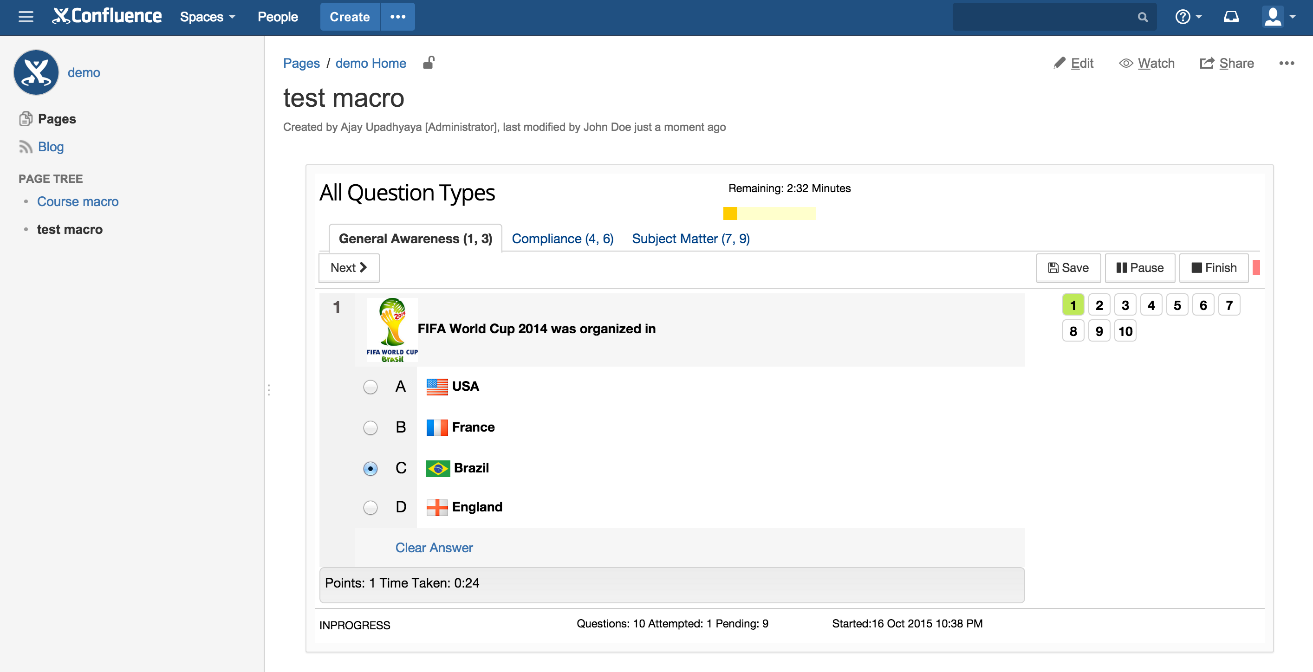Screen dimensions: 1313x672
Task: Select the England answer radio button
Action: pos(370,507)
